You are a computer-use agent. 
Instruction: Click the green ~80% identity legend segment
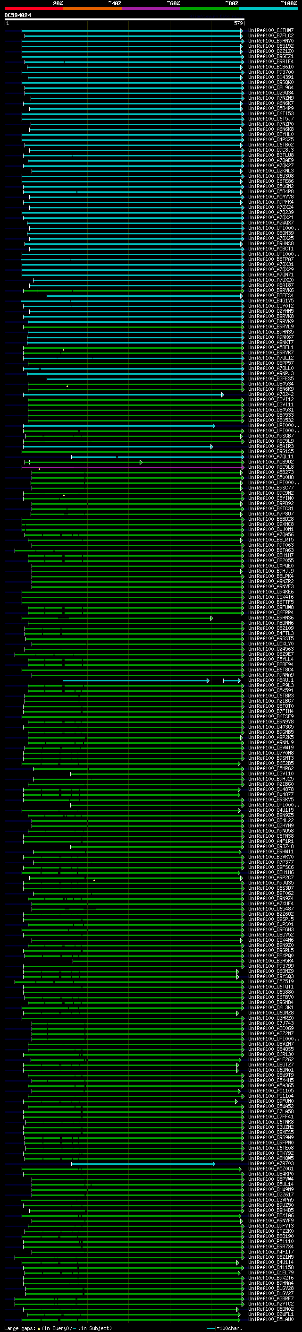click(x=209, y=9)
